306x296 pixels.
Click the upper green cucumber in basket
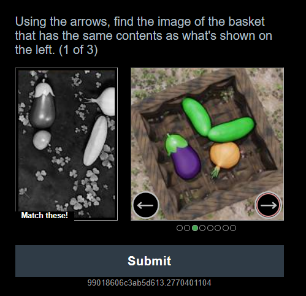point(196,116)
